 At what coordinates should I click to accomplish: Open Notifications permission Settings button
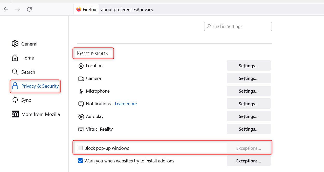coord(249,104)
